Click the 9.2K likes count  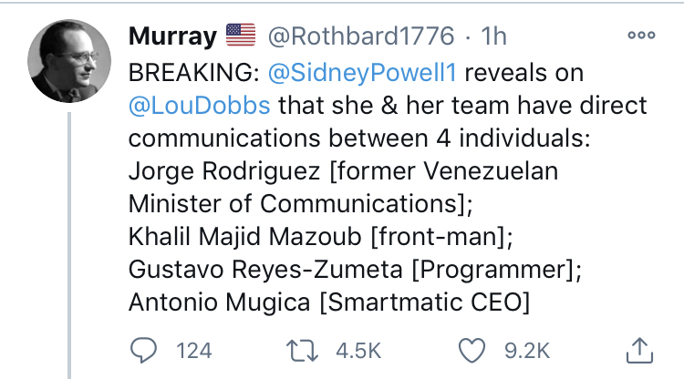coord(527,351)
